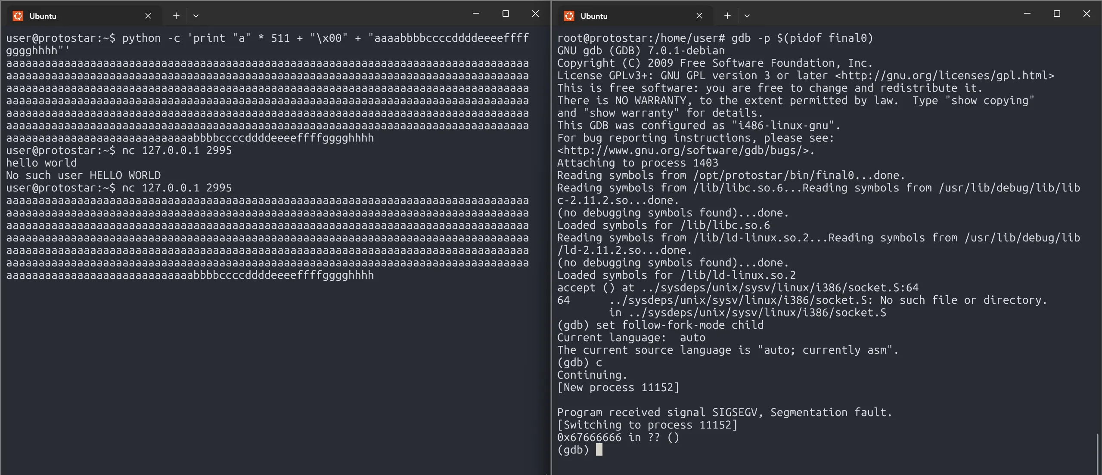Open a new tab in left terminal

(176, 16)
